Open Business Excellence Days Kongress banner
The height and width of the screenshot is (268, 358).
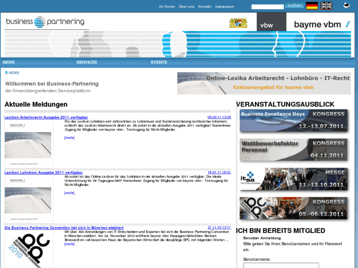[x=293, y=120]
